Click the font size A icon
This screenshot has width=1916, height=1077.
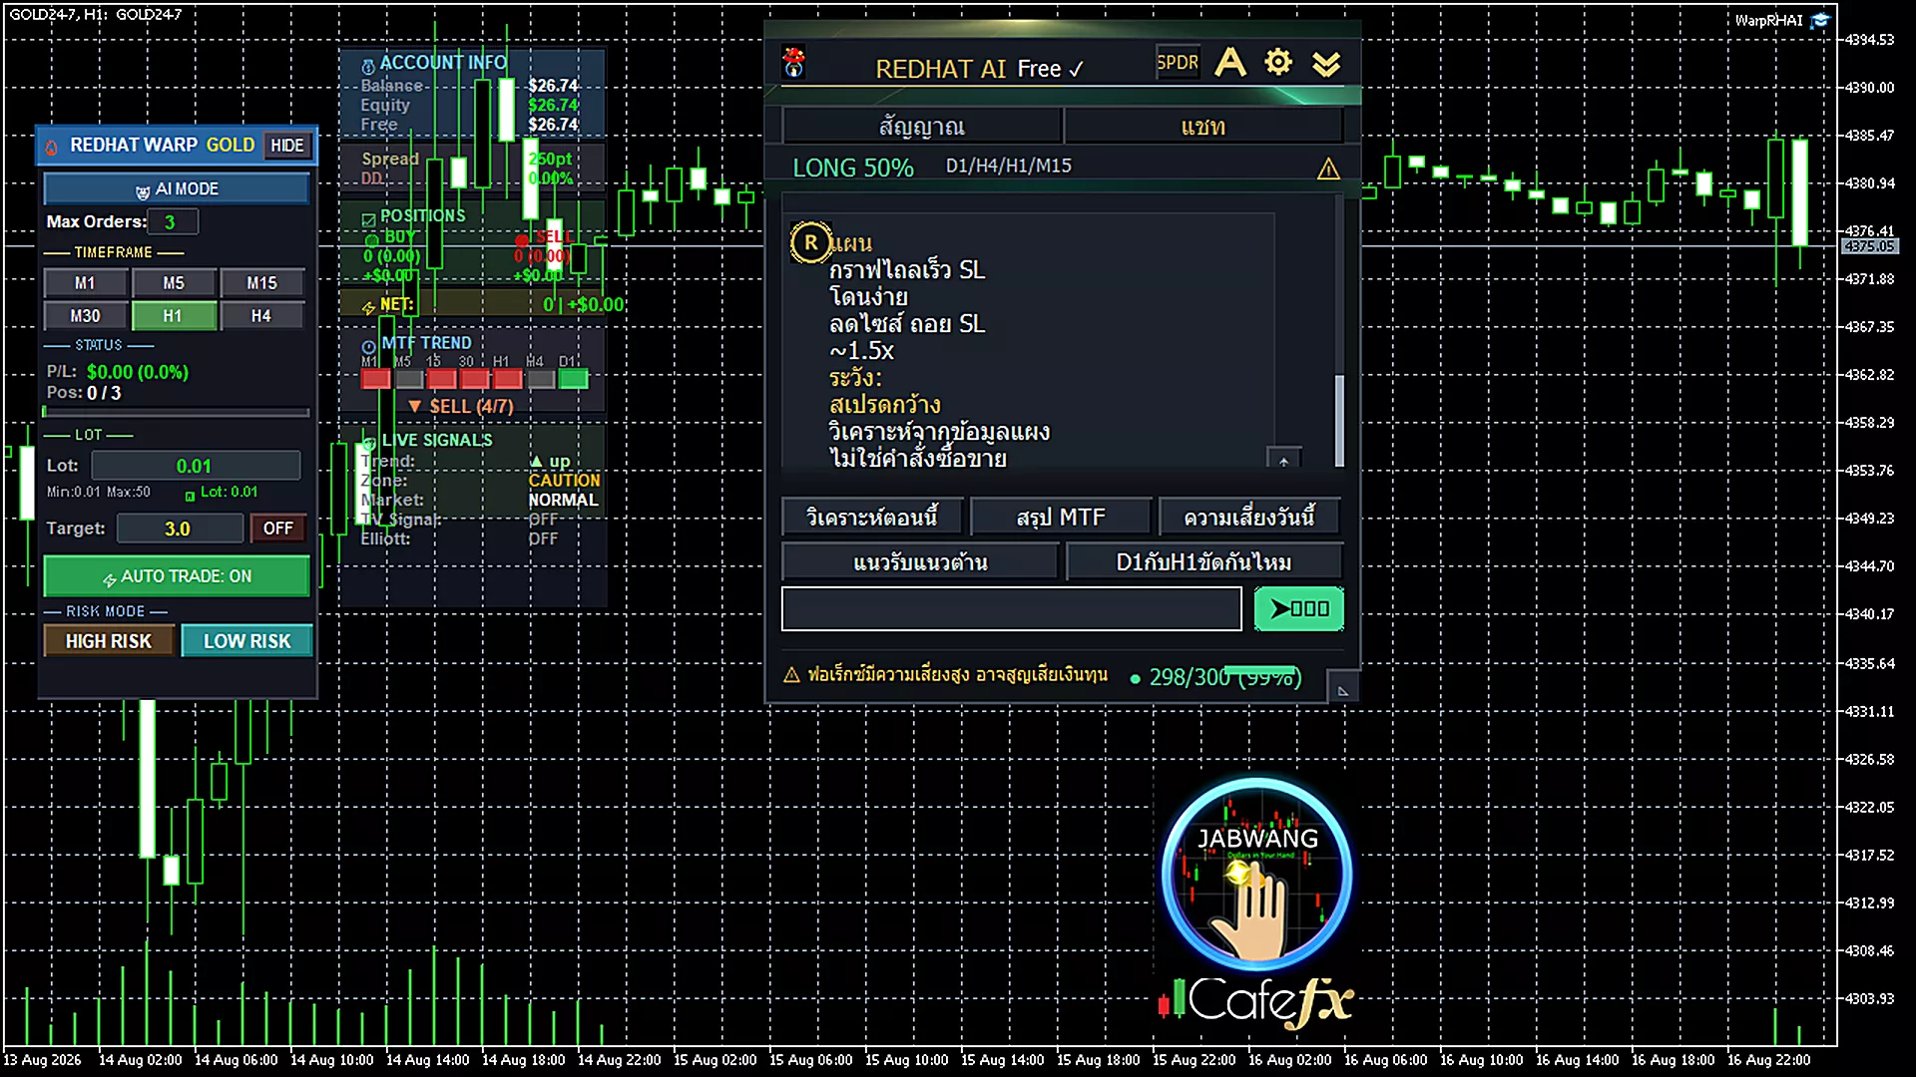pyautogui.click(x=1230, y=62)
